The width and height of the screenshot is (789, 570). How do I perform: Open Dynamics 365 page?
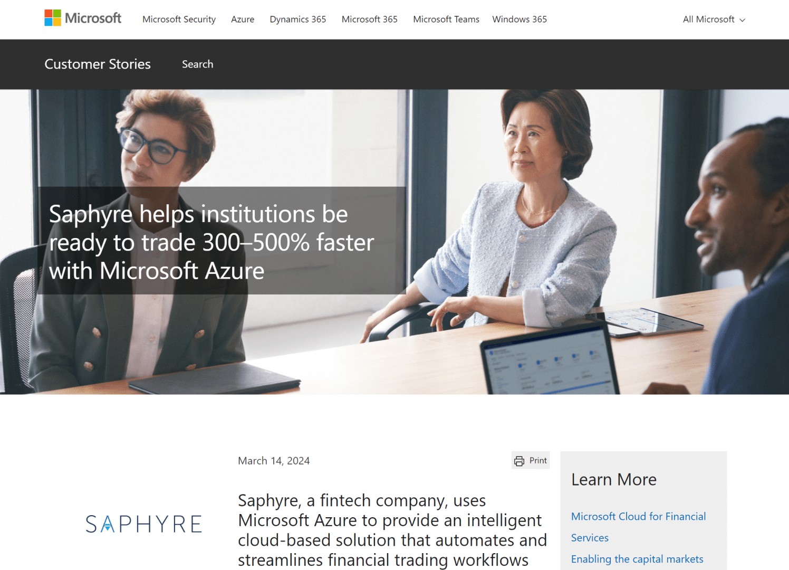[297, 20]
